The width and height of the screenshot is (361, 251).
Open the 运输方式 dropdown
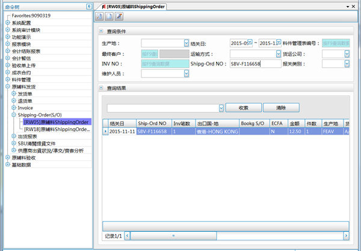(x=280, y=53)
